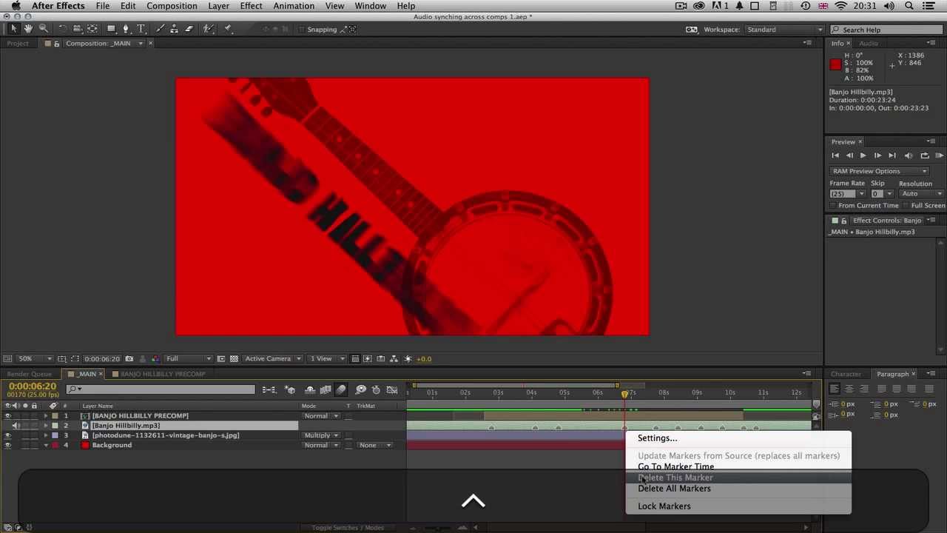Open the RAM Preview Options dropdown

pos(879,171)
